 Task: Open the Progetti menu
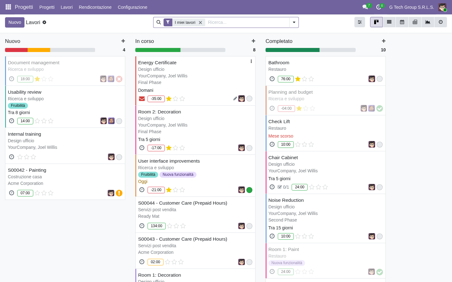coord(47,7)
